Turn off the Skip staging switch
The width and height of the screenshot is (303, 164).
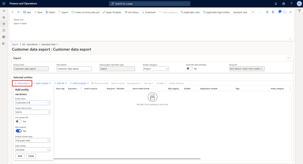[x=19, y=131]
